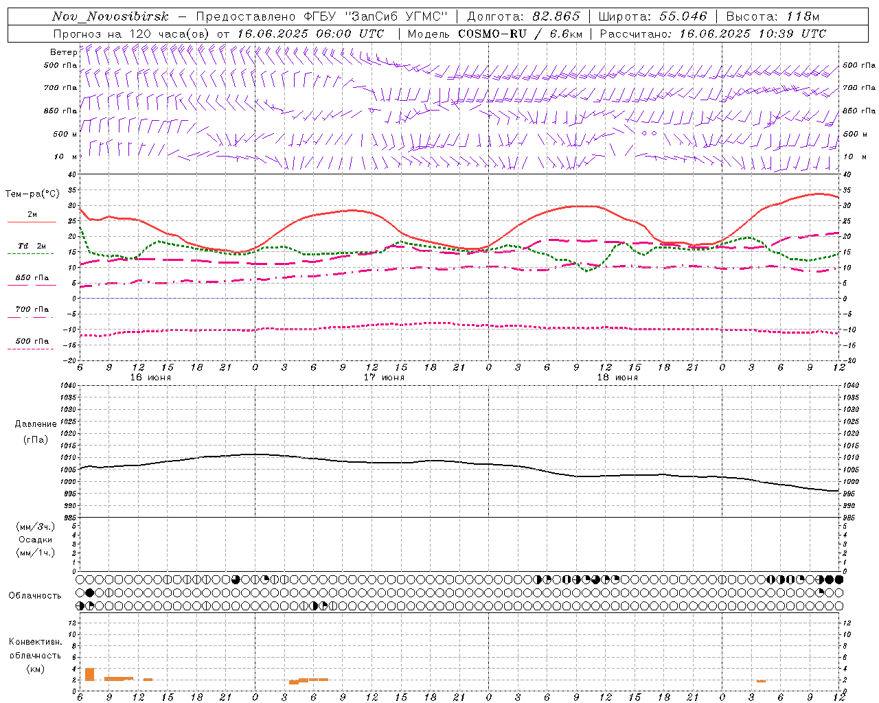
Task: Select the tallest orange convective cloud bar
Action: point(89,674)
